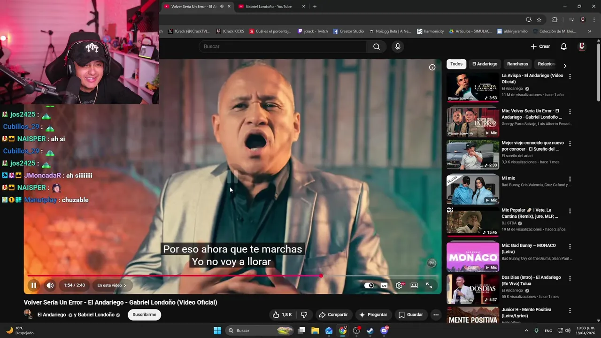Show more bookmarks with overflow chevron
This screenshot has width=601, height=338.
pyautogui.click(x=590, y=31)
